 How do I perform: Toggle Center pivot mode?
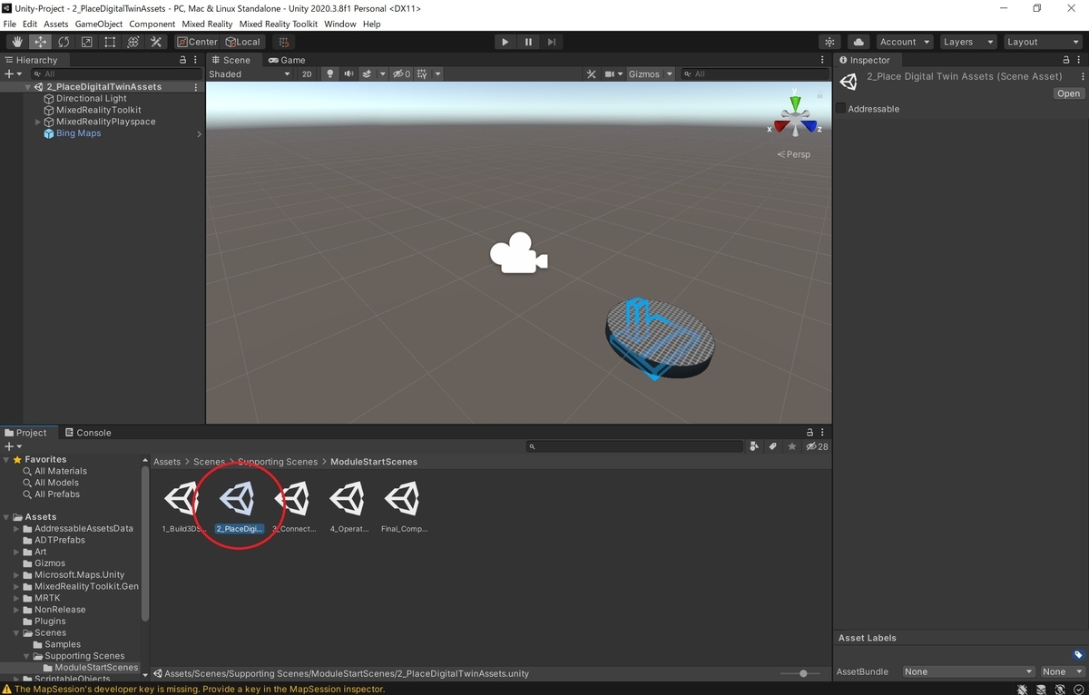pyautogui.click(x=197, y=42)
